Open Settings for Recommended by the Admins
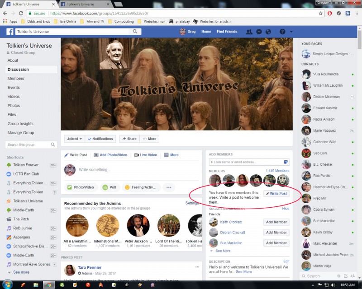This screenshot has width=362, height=289. click(192, 203)
